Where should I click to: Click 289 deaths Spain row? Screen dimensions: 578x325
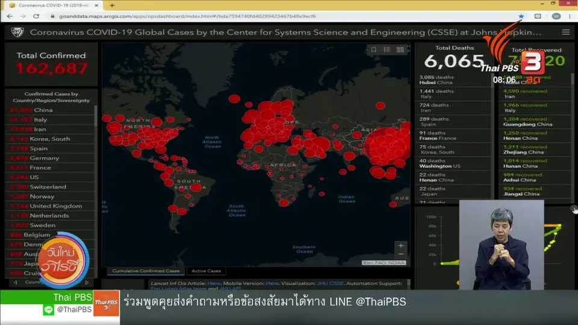(453, 122)
